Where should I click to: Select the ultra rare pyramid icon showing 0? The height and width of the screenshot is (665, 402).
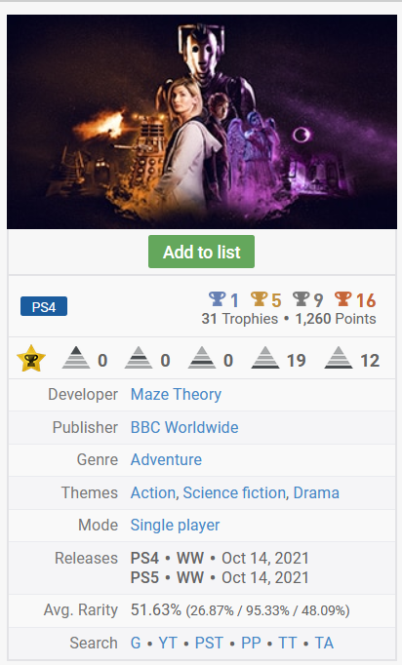coord(76,358)
